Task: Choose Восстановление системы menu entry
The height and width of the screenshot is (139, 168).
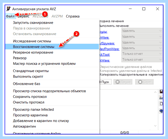Action: tap(52, 47)
